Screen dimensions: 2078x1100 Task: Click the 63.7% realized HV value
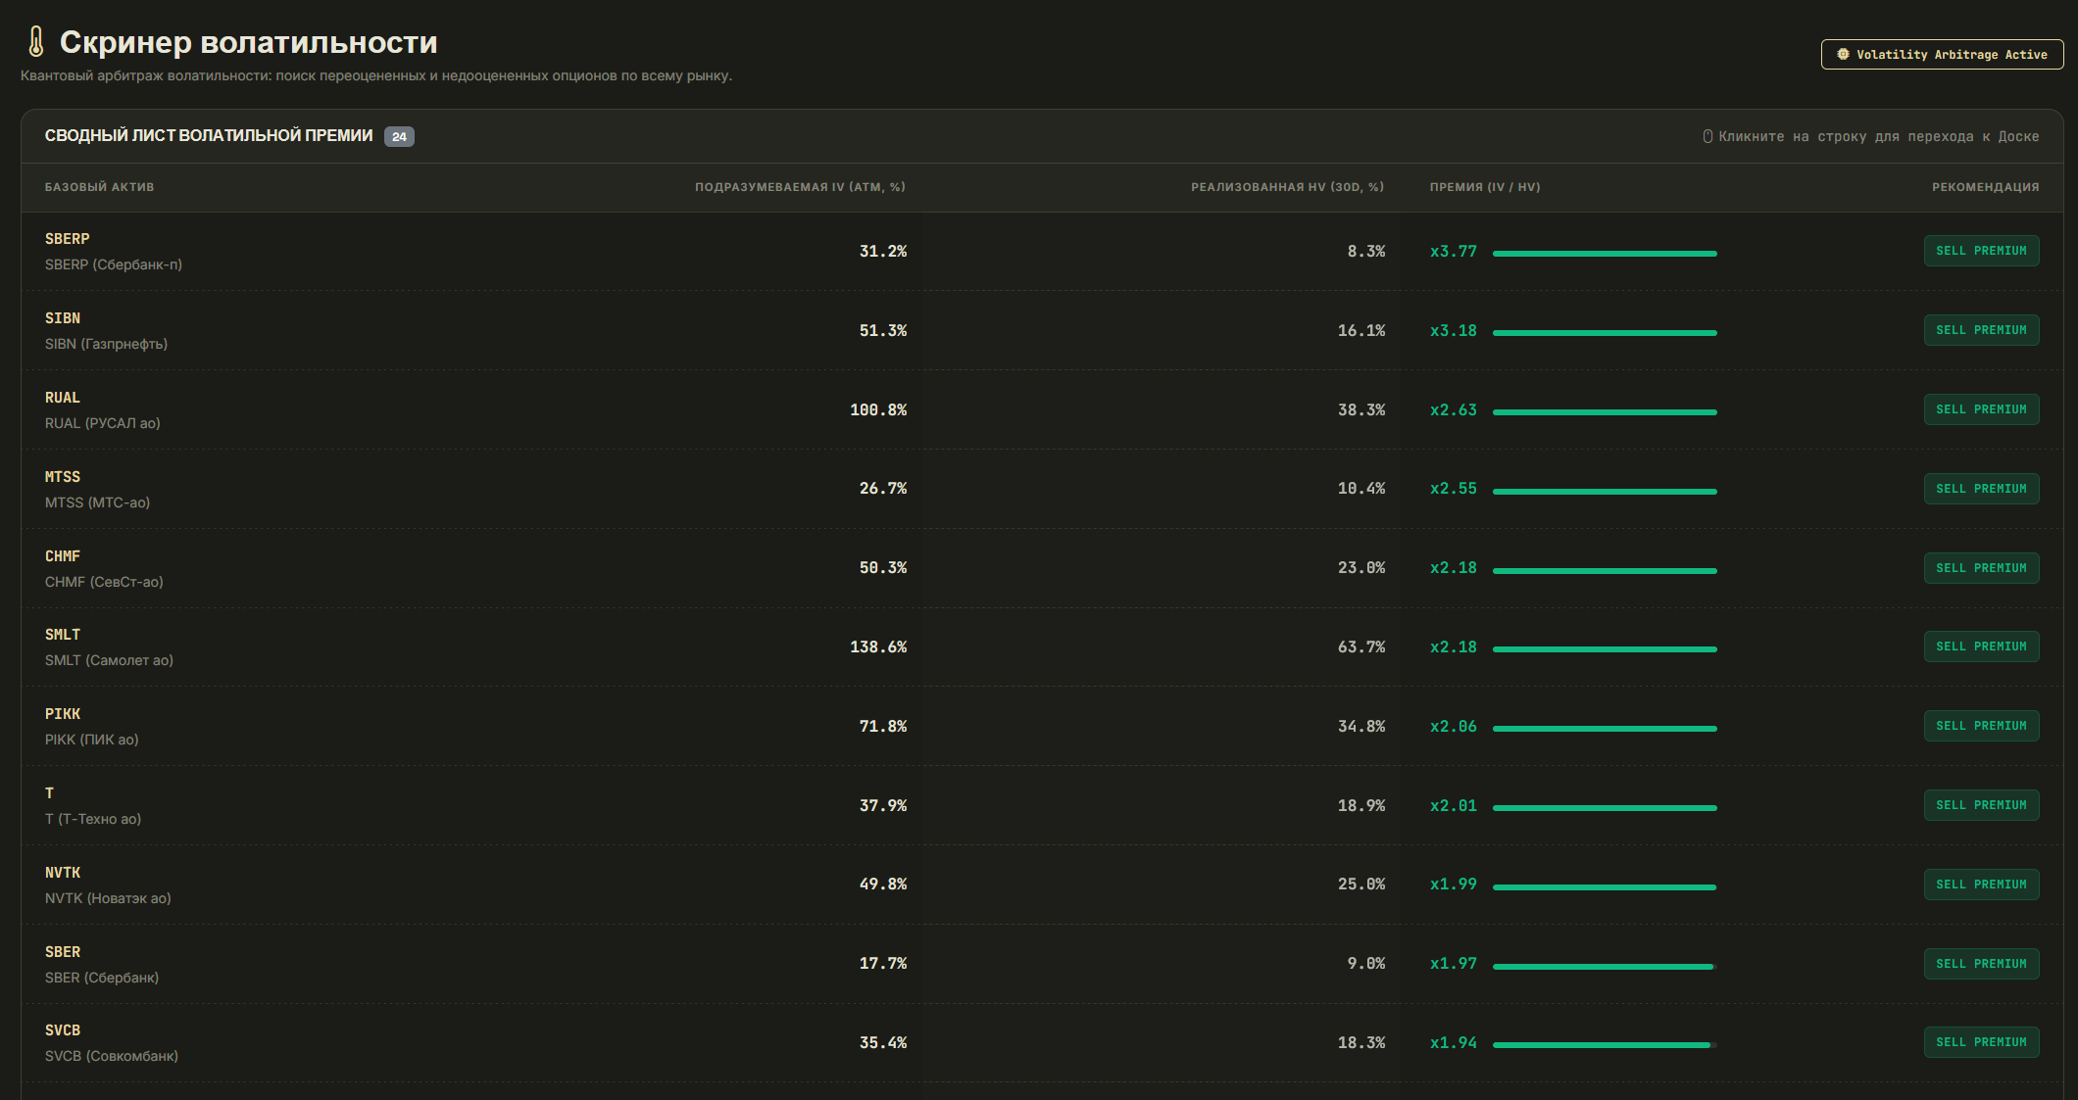pyautogui.click(x=1361, y=647)
